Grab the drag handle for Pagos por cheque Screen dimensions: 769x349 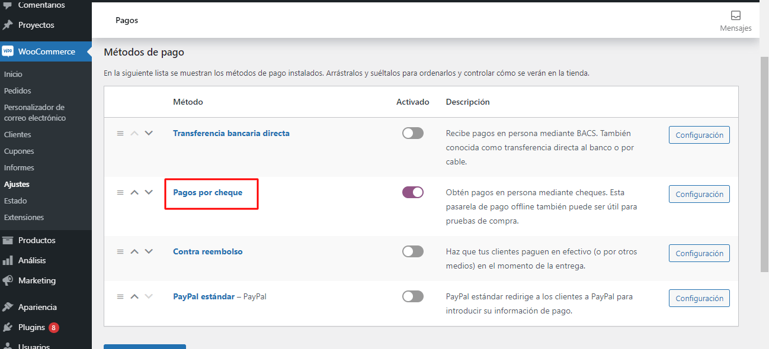(120, 193)
